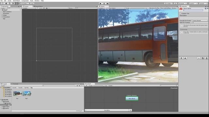Select Main Camera in Hierarchy
This screenshot has height=117, width=209.
click(7, 12)
